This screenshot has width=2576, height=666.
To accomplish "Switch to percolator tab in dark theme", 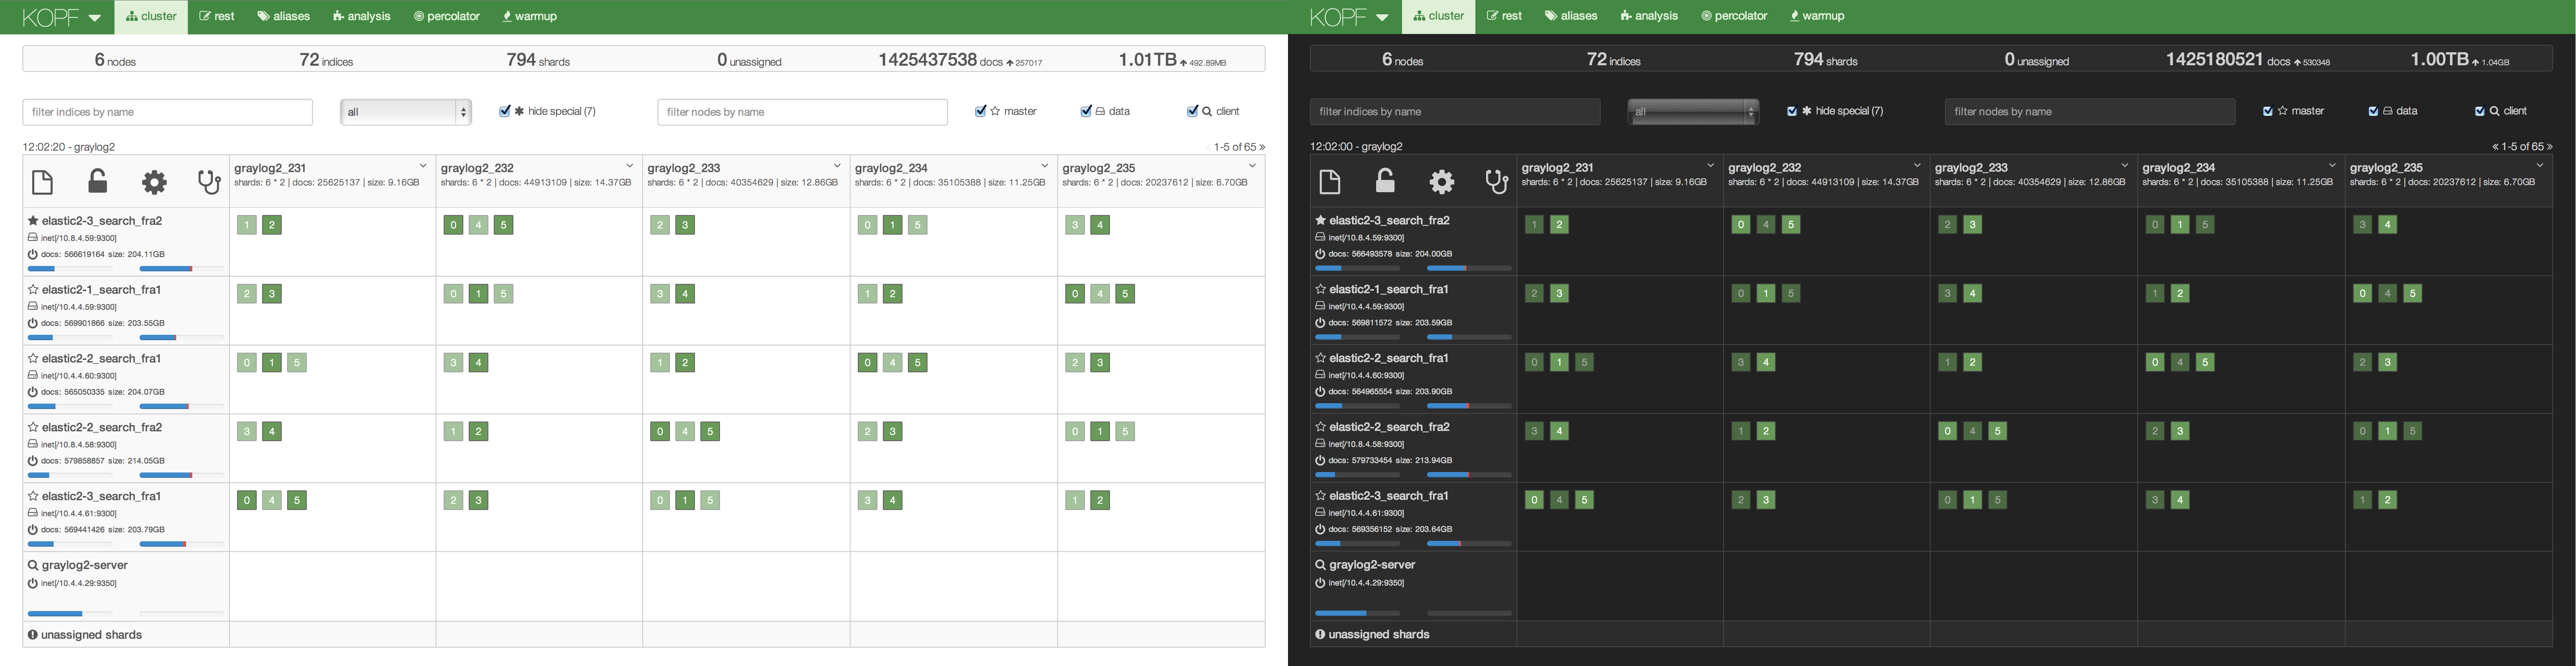I will (x=1734, y=16).
